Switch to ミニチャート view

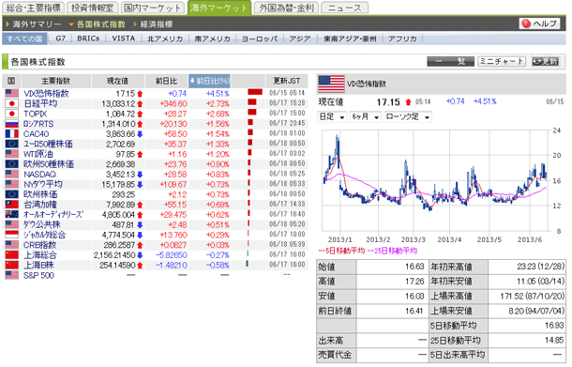pyautogui.click(x=502, y=61)
